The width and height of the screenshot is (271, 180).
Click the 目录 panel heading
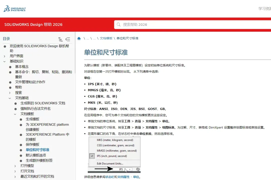tap(6, 39)
